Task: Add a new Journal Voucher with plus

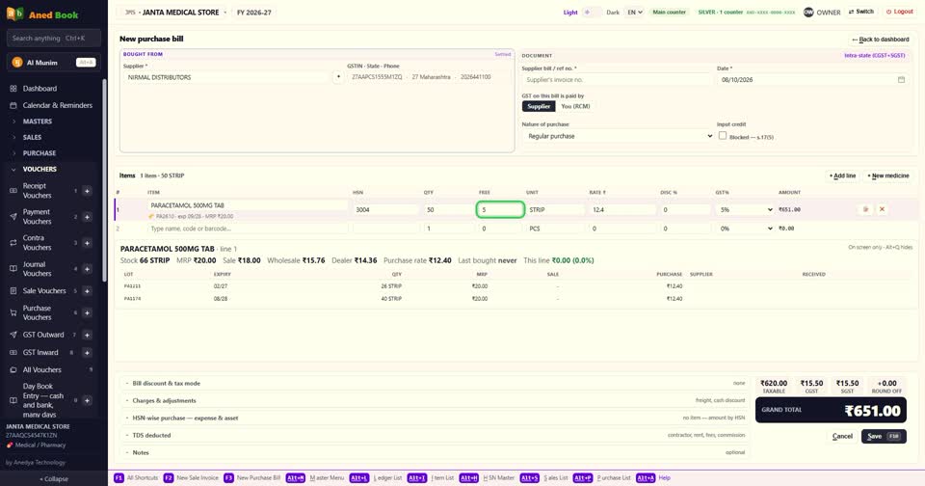Action: pos(87,269)
